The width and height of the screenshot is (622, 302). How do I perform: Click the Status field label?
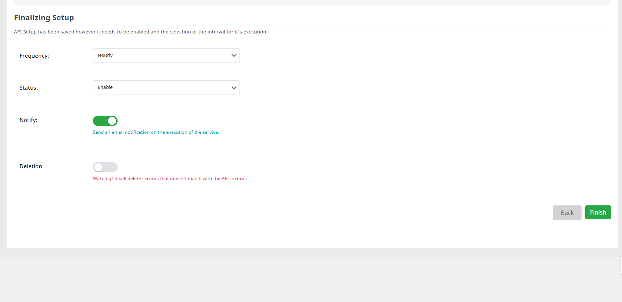[x=29, y=88]
